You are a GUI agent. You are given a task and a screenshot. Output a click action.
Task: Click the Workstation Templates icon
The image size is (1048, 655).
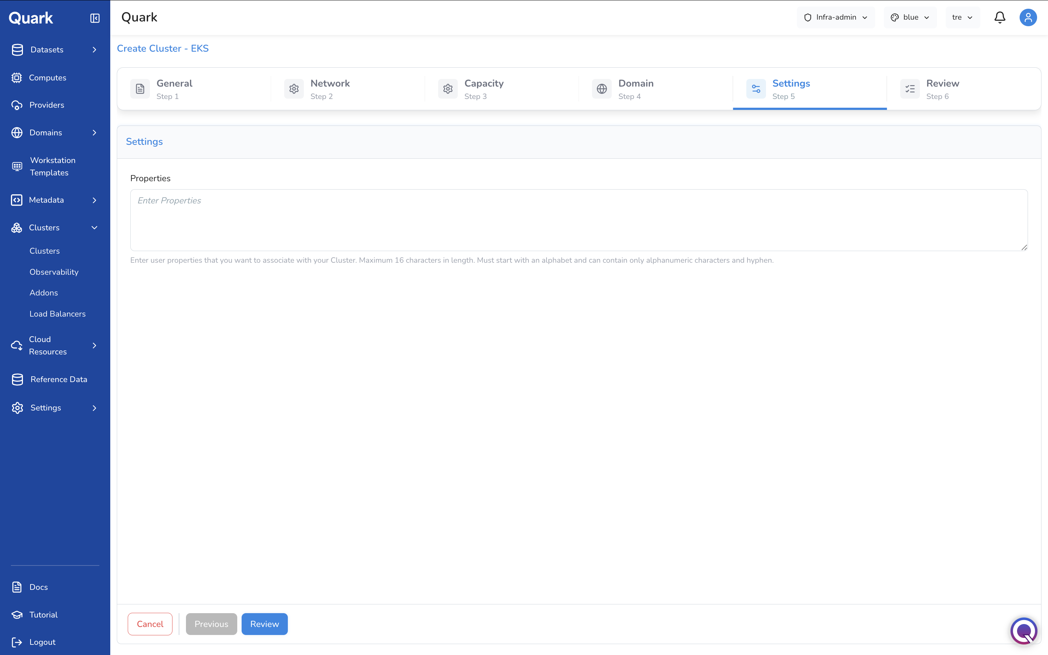(x=17, y=166)
